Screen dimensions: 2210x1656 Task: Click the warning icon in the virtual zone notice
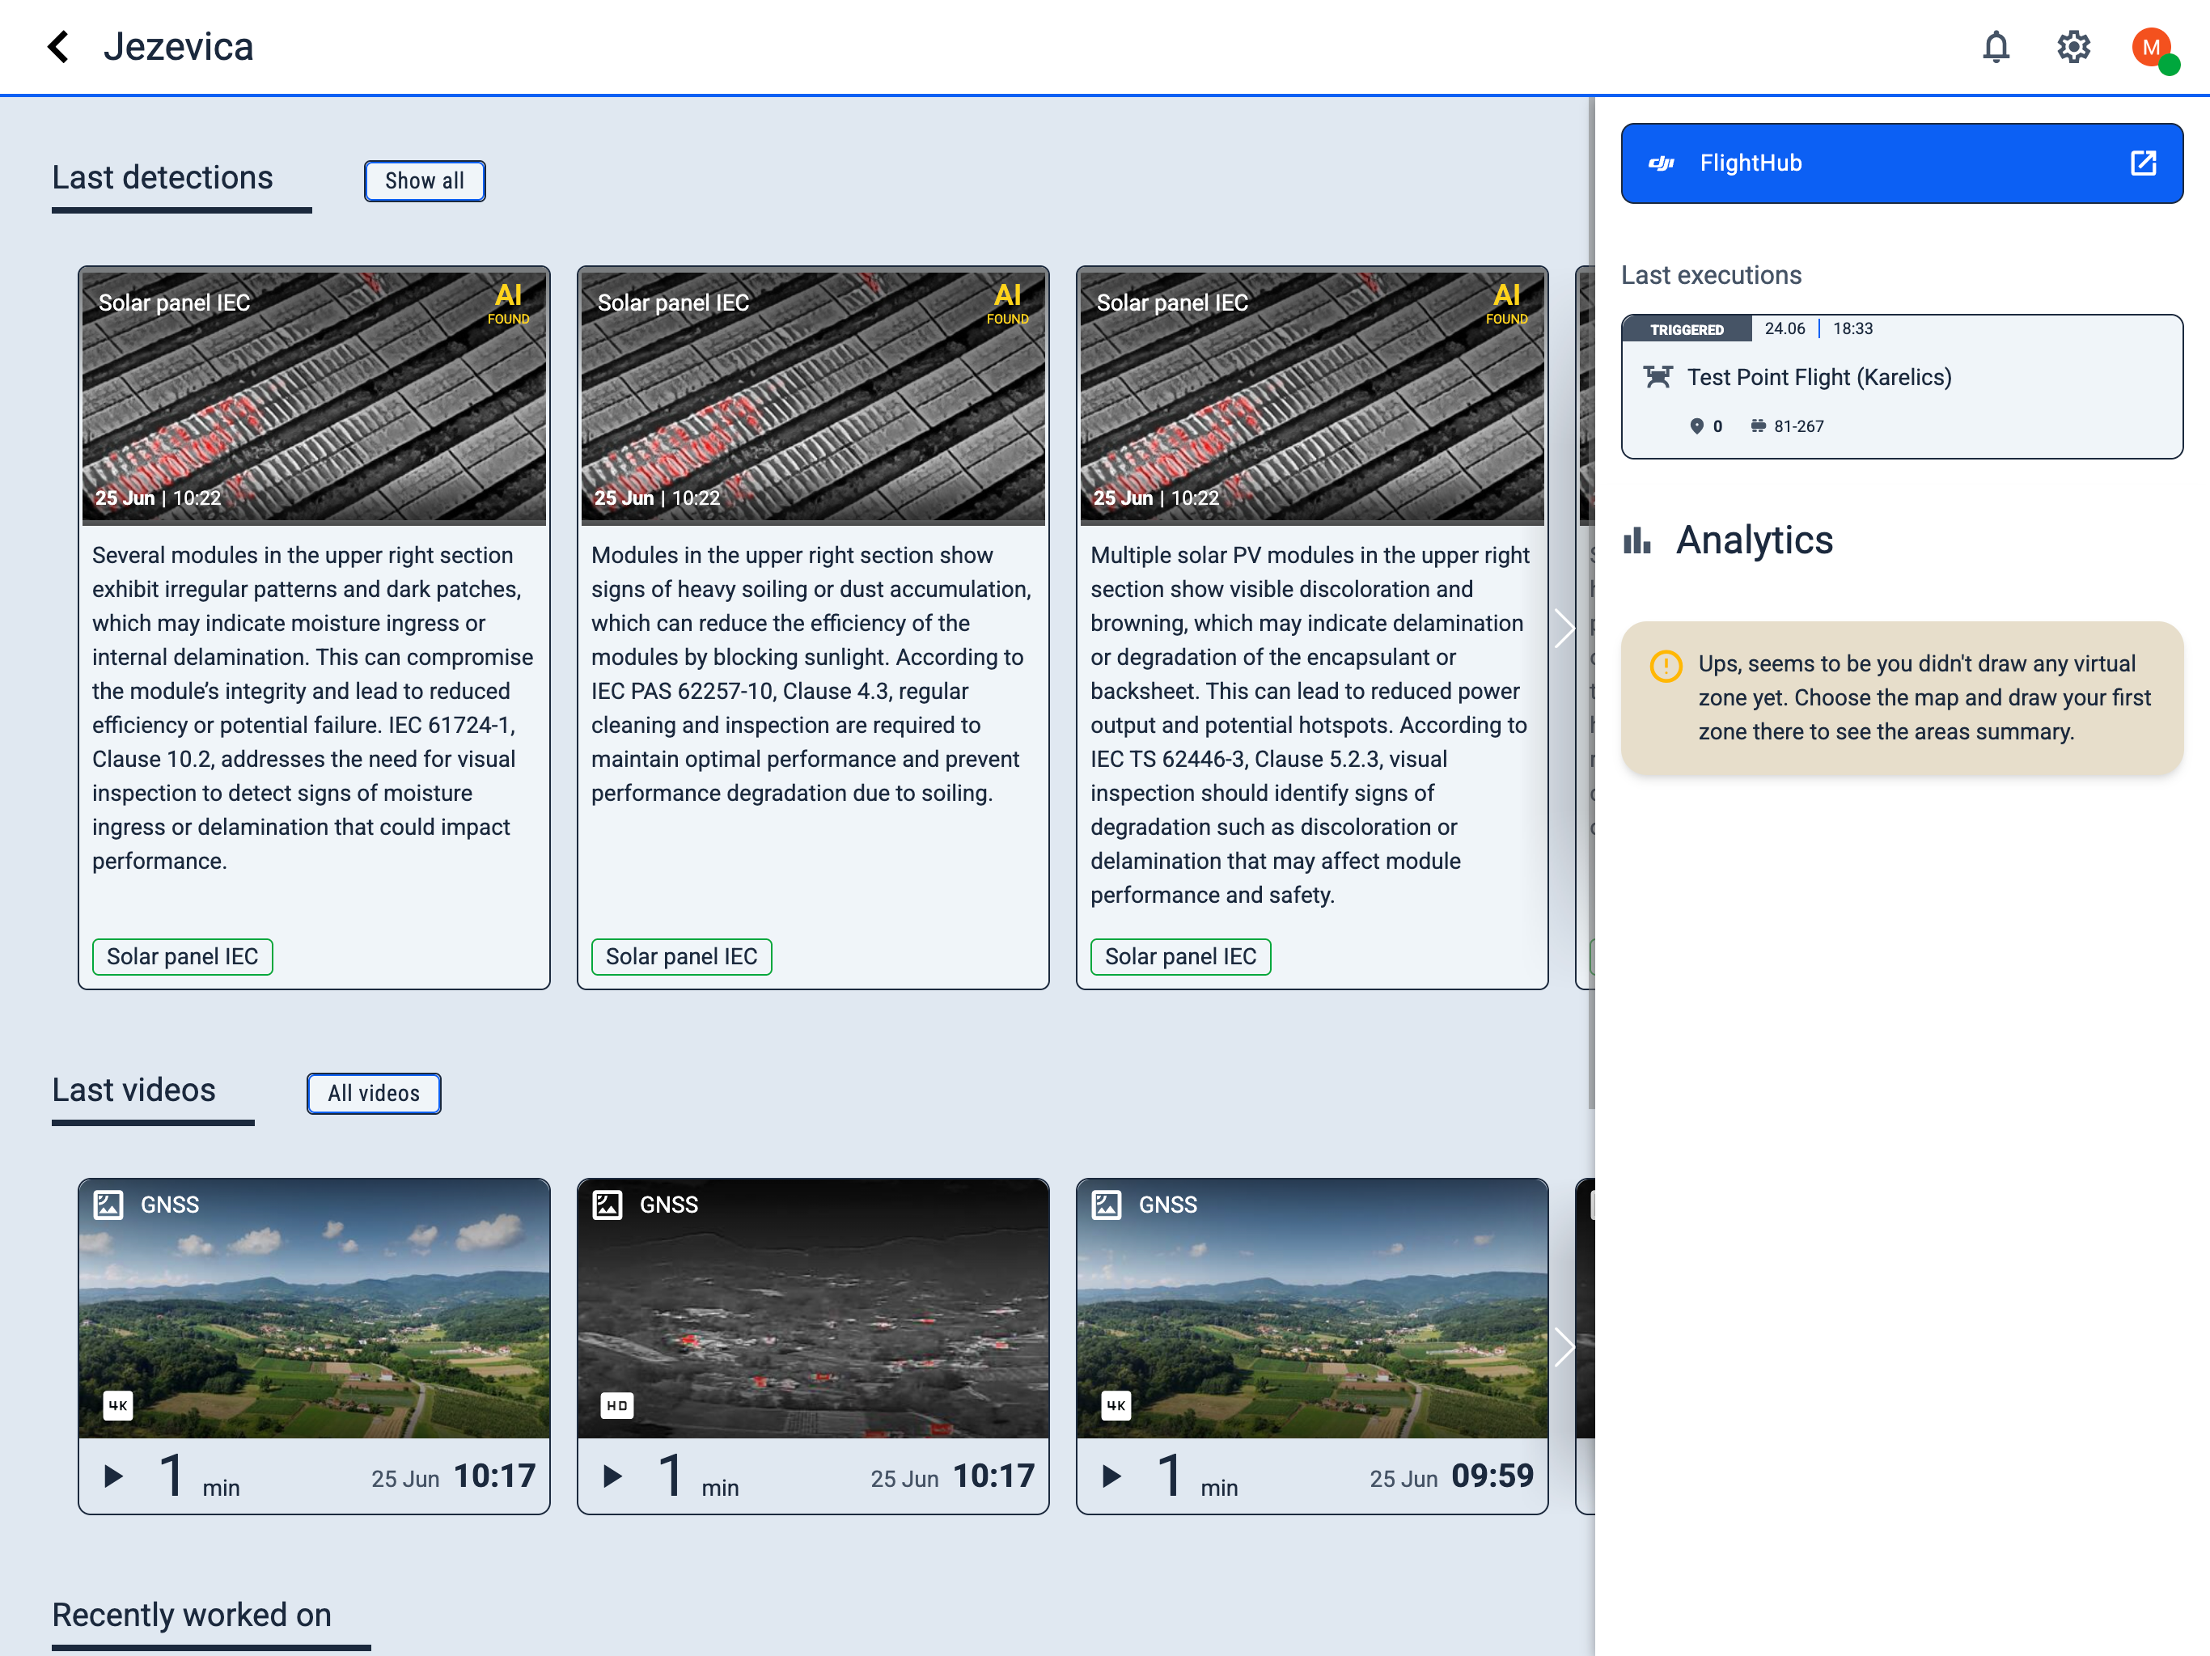pyautogui.click(x=1666, y=666)
